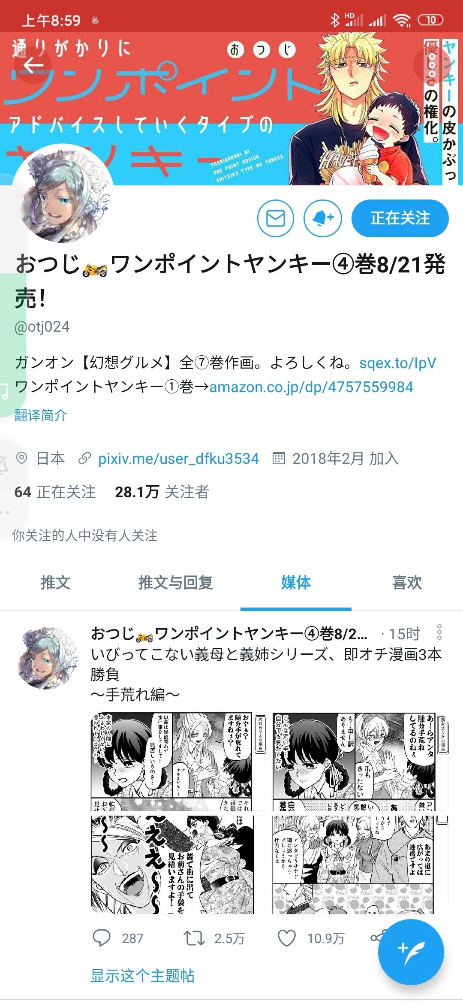This screenshot has height=1004, width=463.
Task: Tap the back arrow on the header
Action: tap(33, 65)
